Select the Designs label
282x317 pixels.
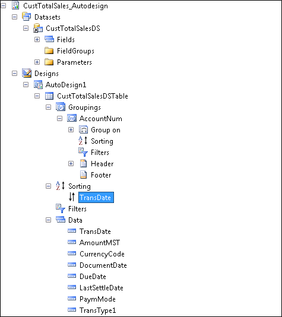point(46,74)
